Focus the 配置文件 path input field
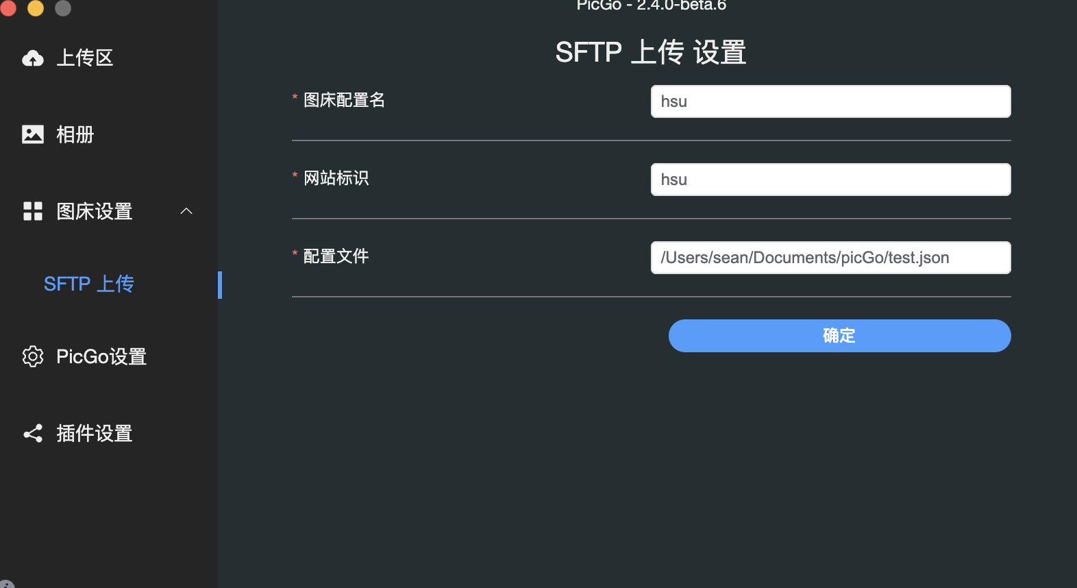 (830, 258)
